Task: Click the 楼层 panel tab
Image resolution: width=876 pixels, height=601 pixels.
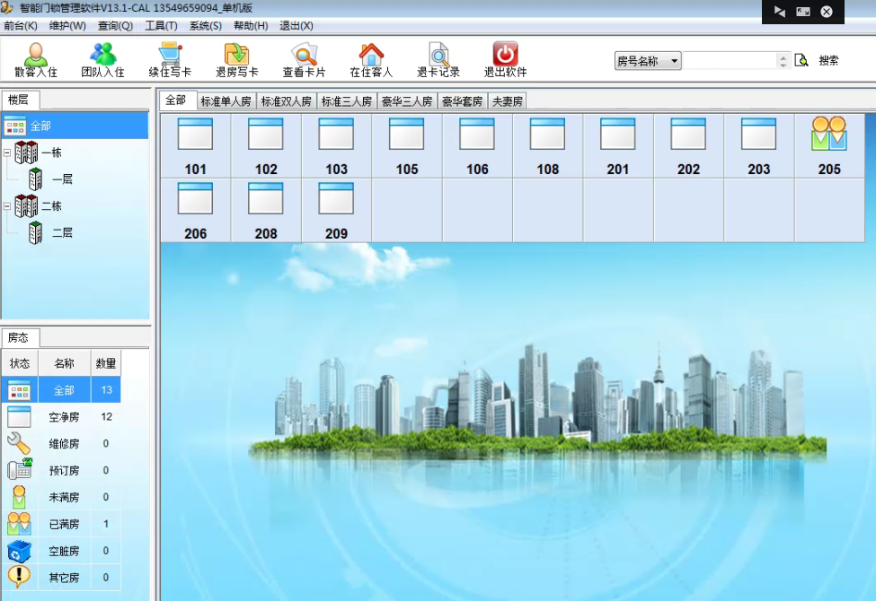Action: [19, 100]
